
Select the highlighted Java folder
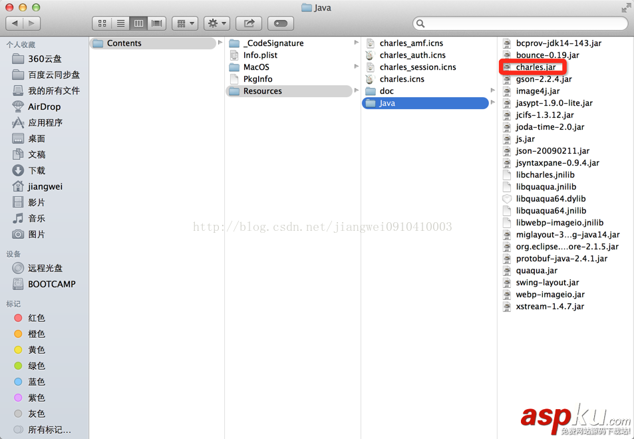(425, 103)
